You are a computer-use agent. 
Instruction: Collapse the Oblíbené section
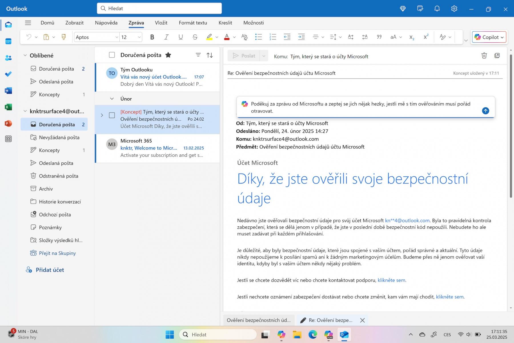pyautogui.click(x=25, y=55)
